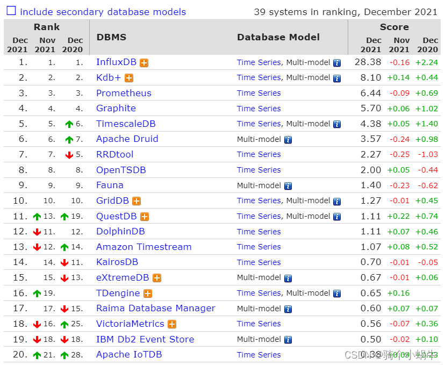Click the info icon in the TDengine row

(337, 294)
